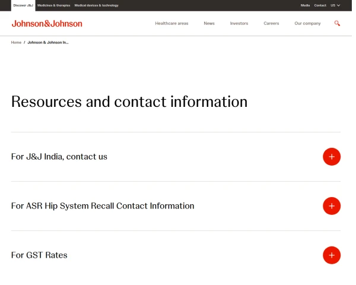Open the 'For GST Rates' accordion title
This screenshot has width=356, height=285.
pos(39,255)
